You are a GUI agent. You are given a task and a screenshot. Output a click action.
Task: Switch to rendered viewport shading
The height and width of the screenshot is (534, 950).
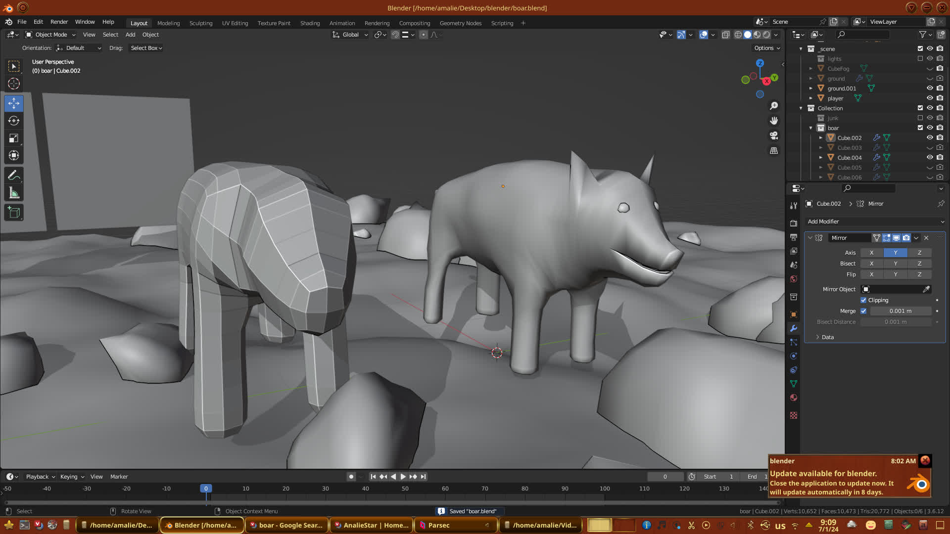point(766,35)
